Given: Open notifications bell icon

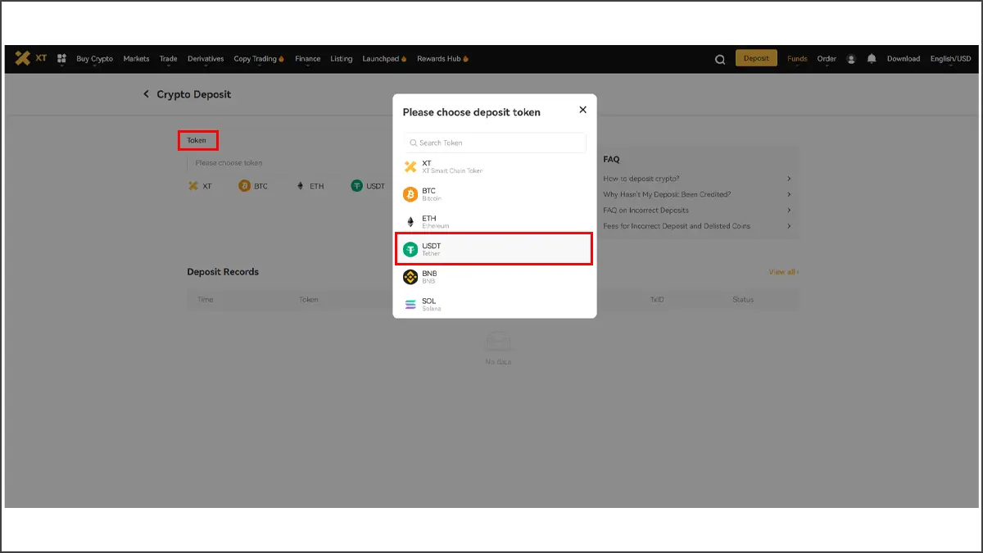Looking at the screenshot, I should click(872, 58).
